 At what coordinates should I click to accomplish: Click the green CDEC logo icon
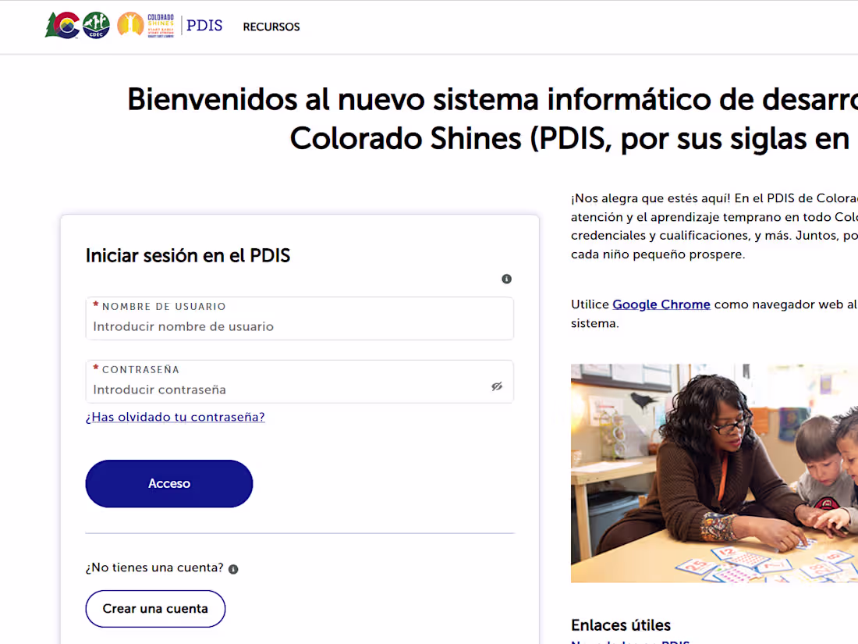[96, 25]
